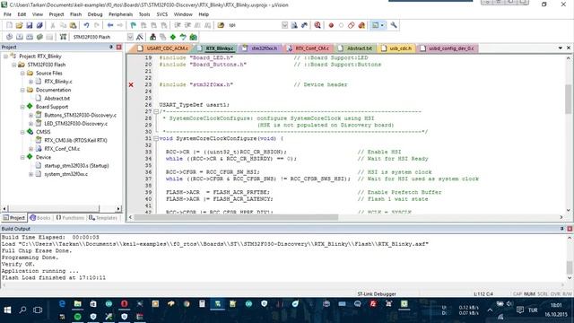574x323 pixels.
Task: Click the editor vertical scrollbar thumb
Action: click(568, 99)
